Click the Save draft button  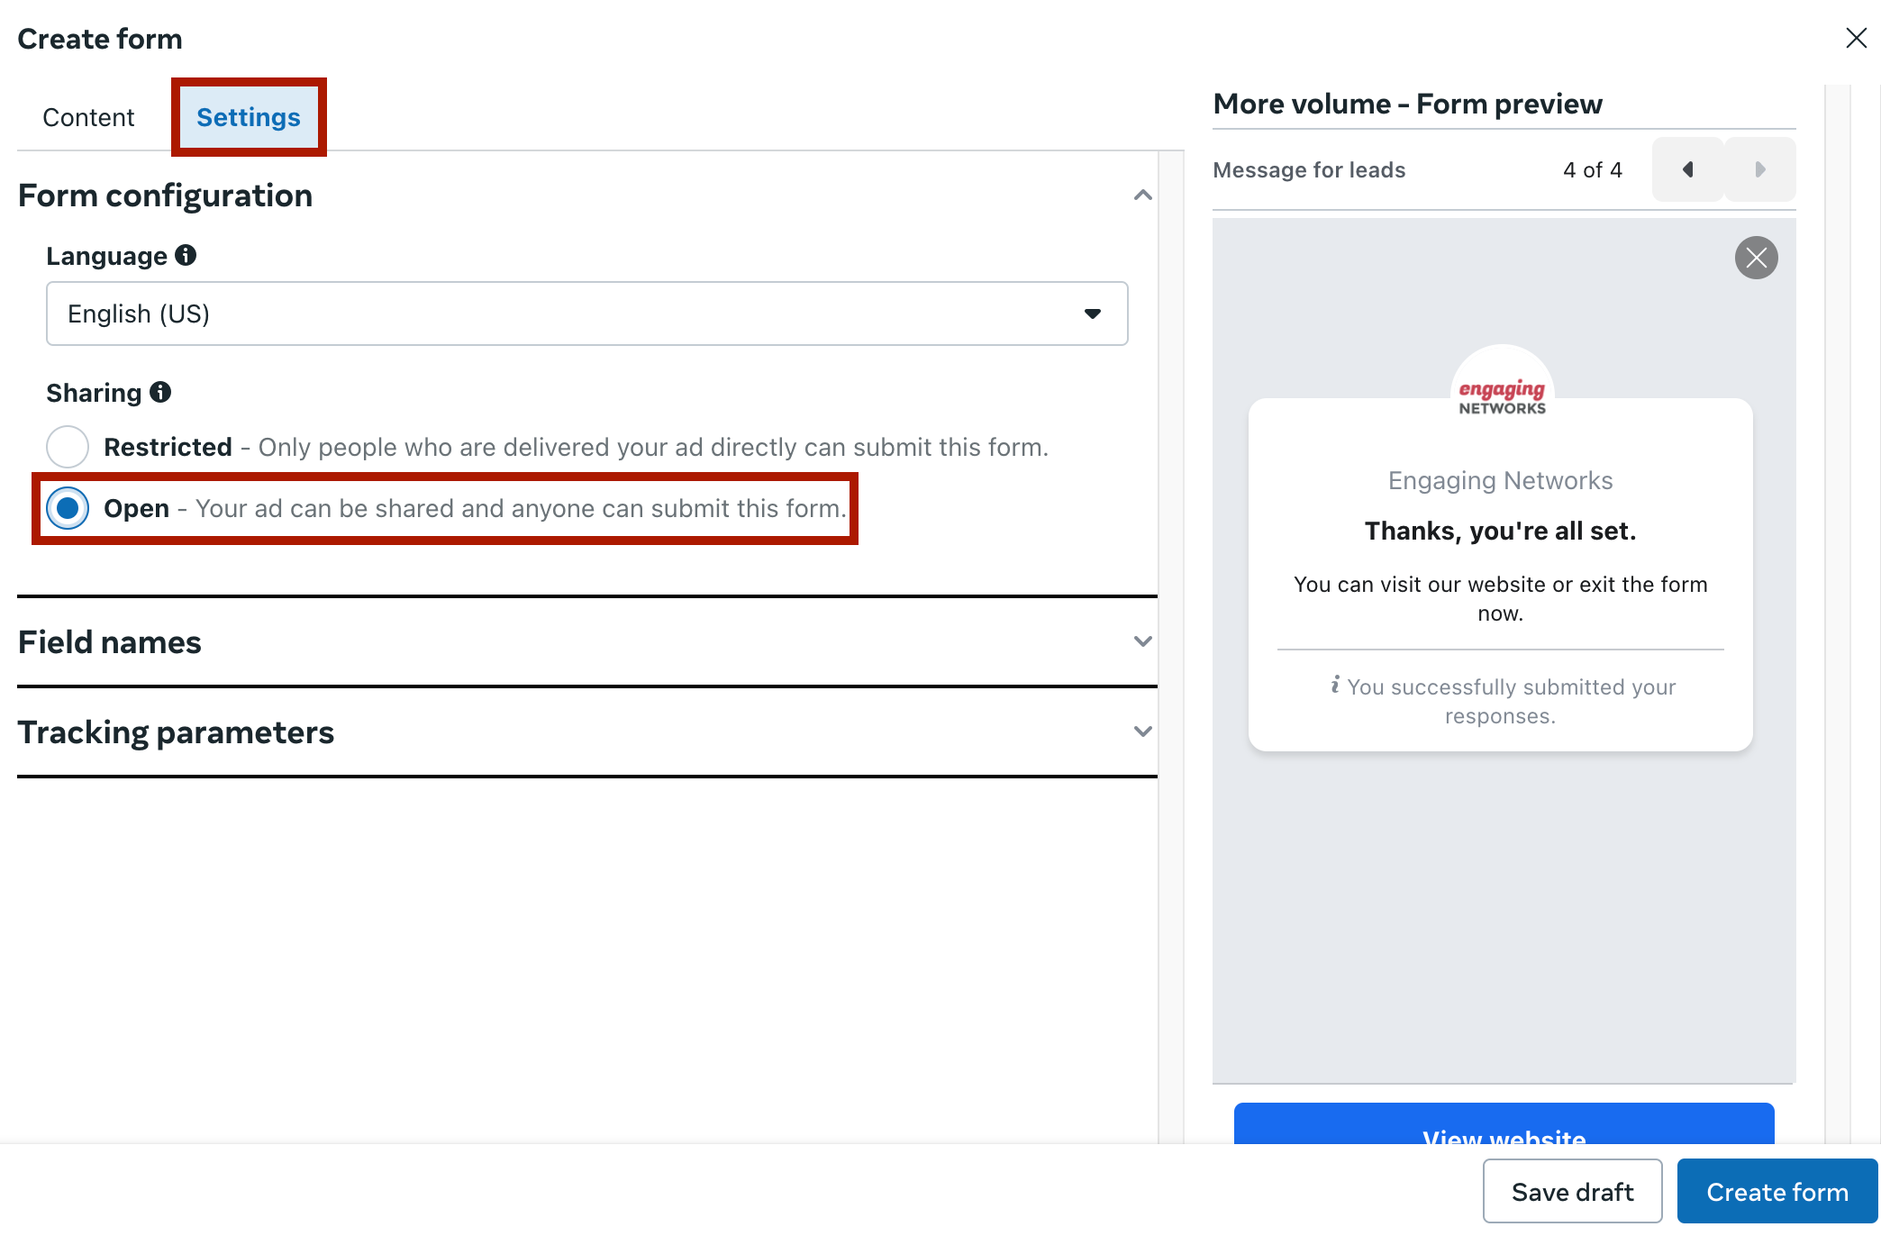click(x=1572, y=1191)
